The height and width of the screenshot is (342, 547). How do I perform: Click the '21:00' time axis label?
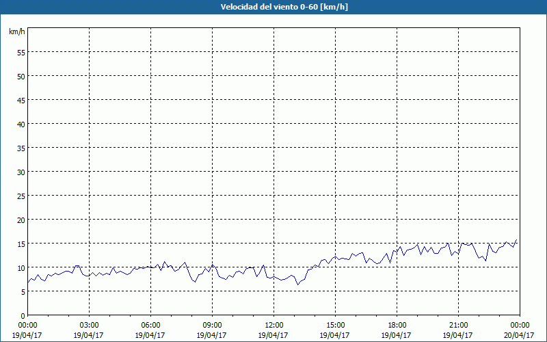pos(458,326)
